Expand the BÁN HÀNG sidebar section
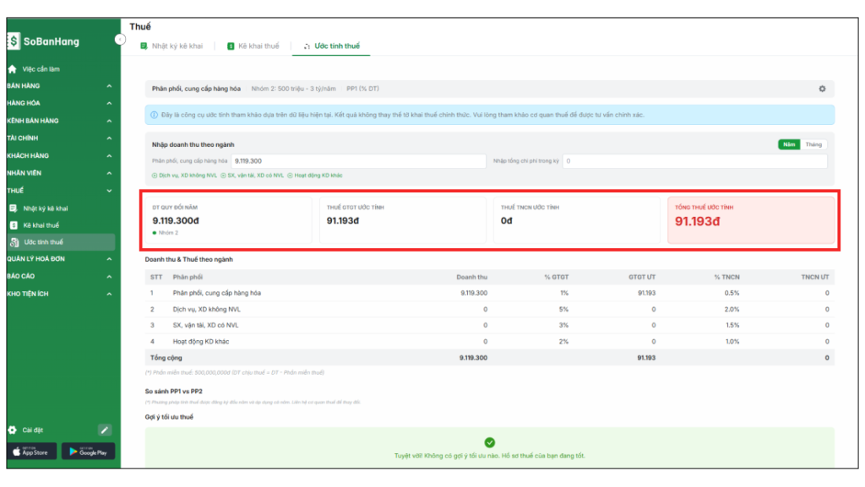 coord(109,86)
